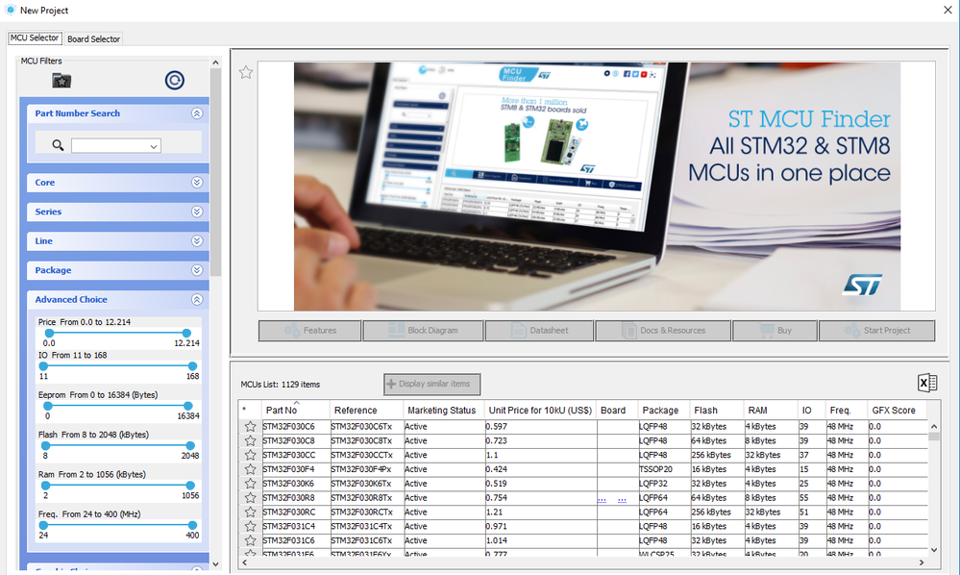This screenshot has height=575, width=960.
Task: Sort by the Reference column header
Action: click(x=366, y=410)
